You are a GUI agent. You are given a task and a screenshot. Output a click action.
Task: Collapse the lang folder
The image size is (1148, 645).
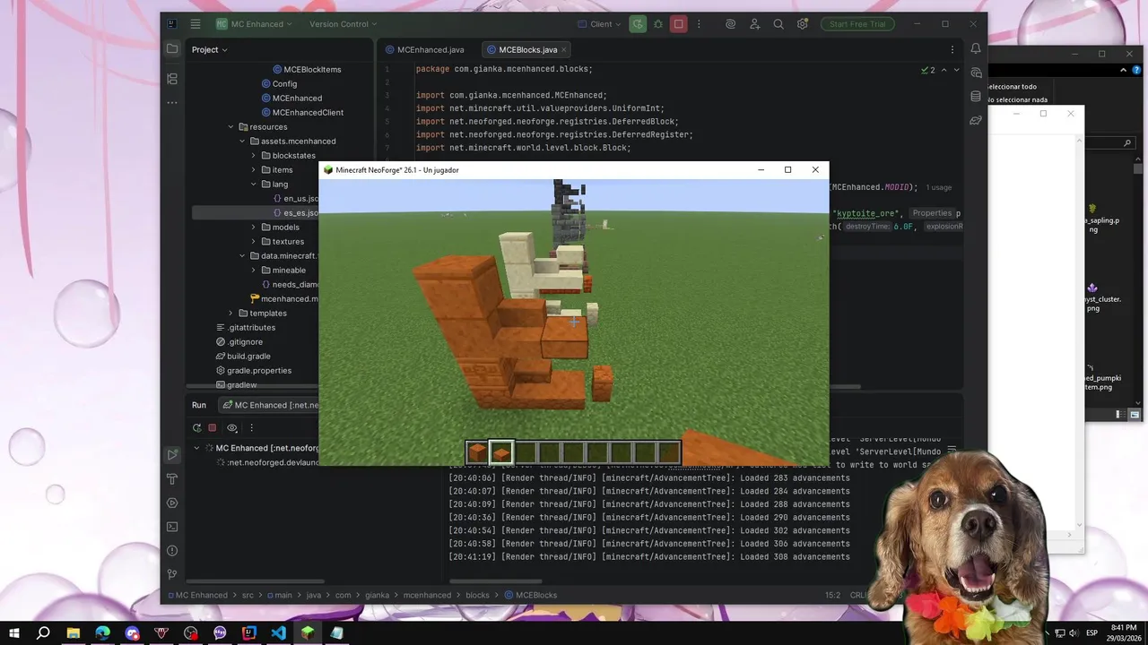[x=254, y=184]
